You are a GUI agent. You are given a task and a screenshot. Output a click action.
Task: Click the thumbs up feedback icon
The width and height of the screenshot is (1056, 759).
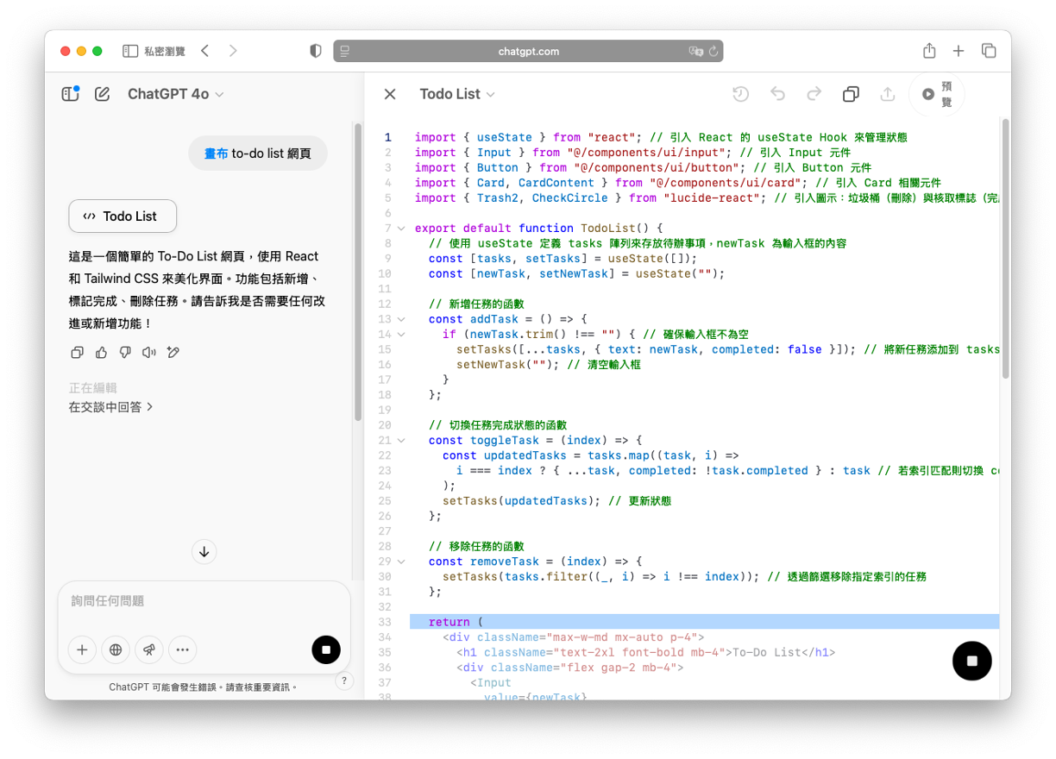pyautogui.click(x=101, y=352)
